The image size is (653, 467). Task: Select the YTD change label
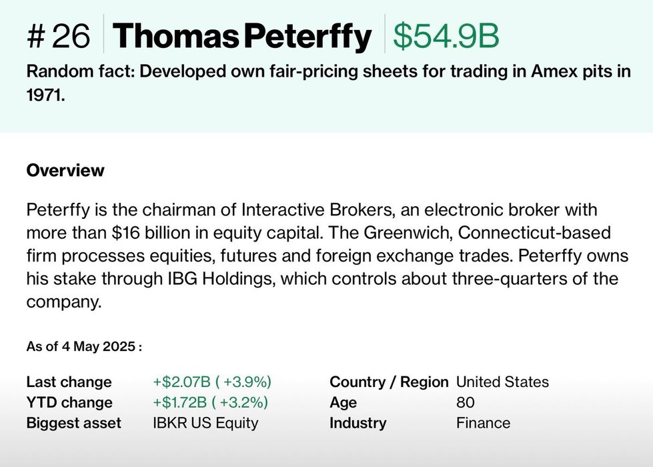pyautogui.click(x=69, y=402)
